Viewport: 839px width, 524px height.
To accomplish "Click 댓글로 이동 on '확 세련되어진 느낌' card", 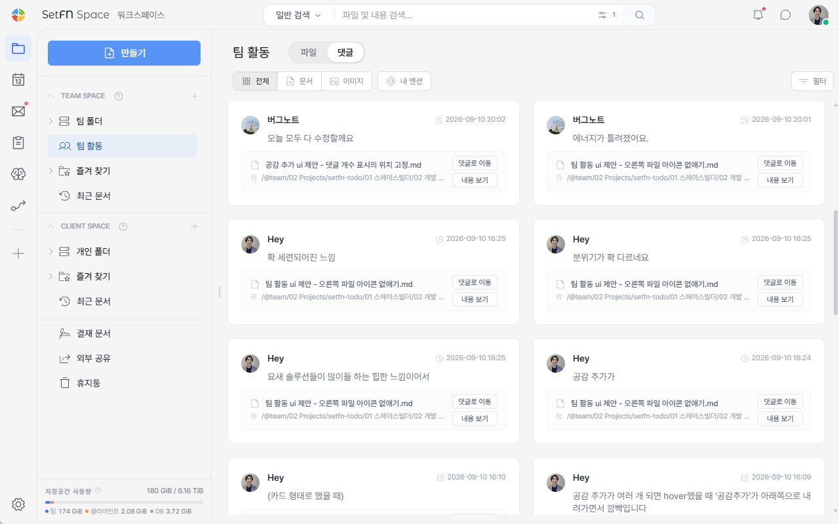I will point(475,282).
